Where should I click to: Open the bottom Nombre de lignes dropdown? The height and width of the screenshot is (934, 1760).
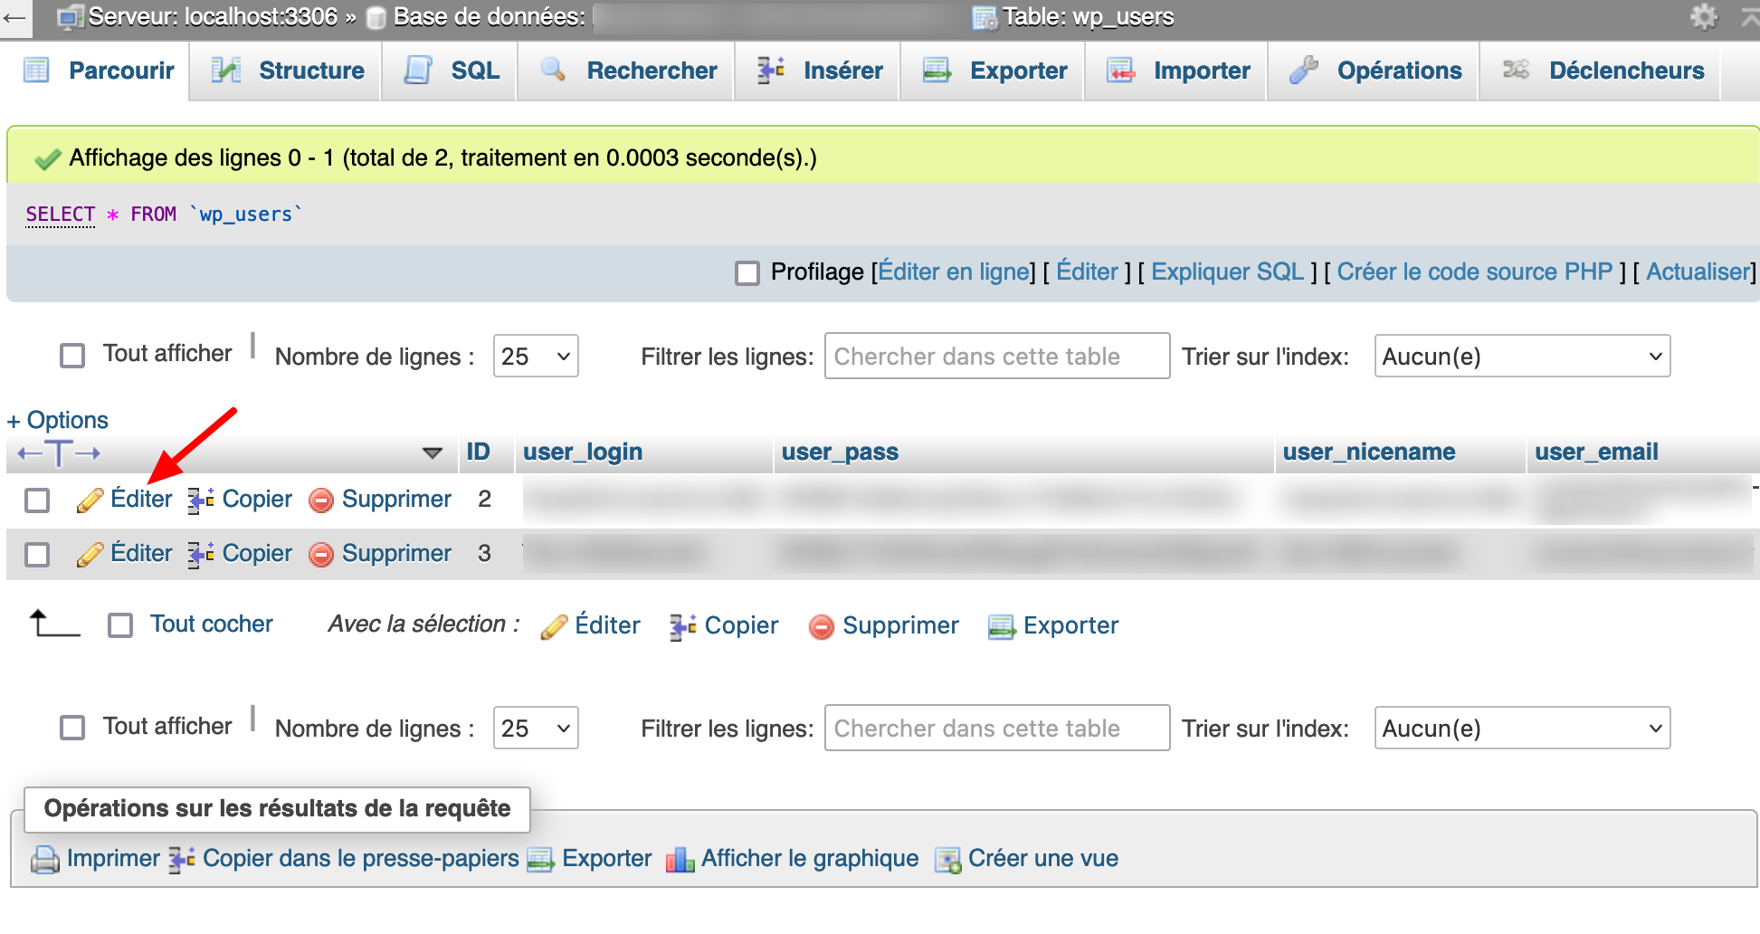pos(536,729)
